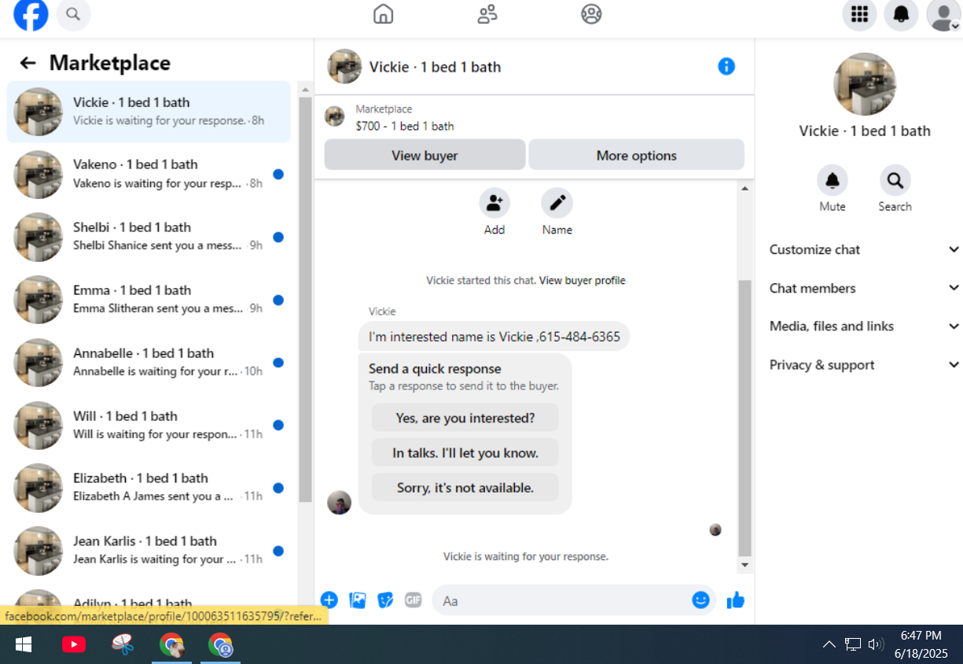Send a thumbs up like

coord(736,600)
